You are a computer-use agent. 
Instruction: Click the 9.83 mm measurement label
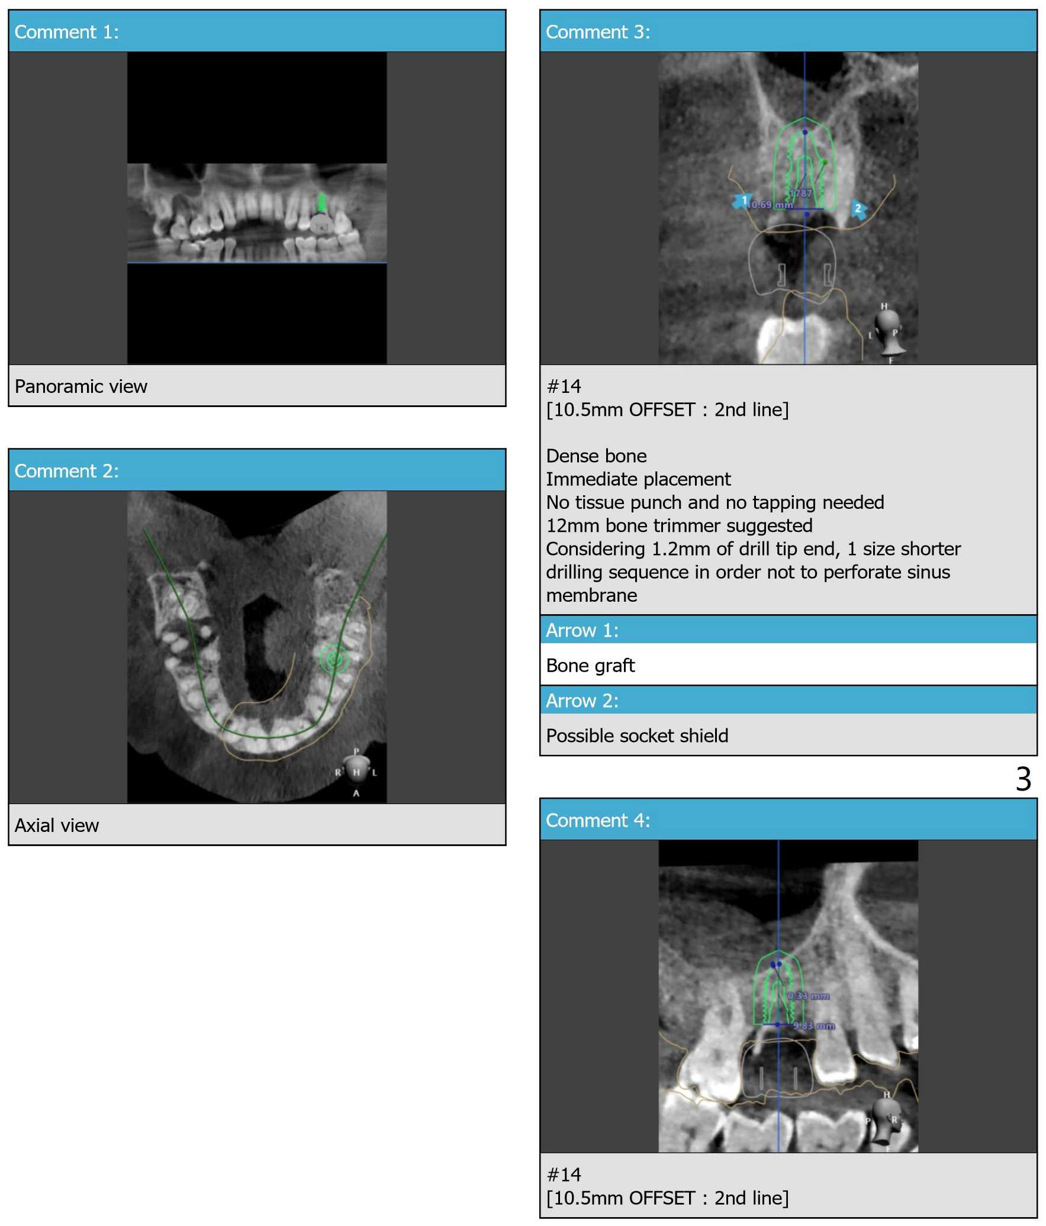click(814, 1025)
